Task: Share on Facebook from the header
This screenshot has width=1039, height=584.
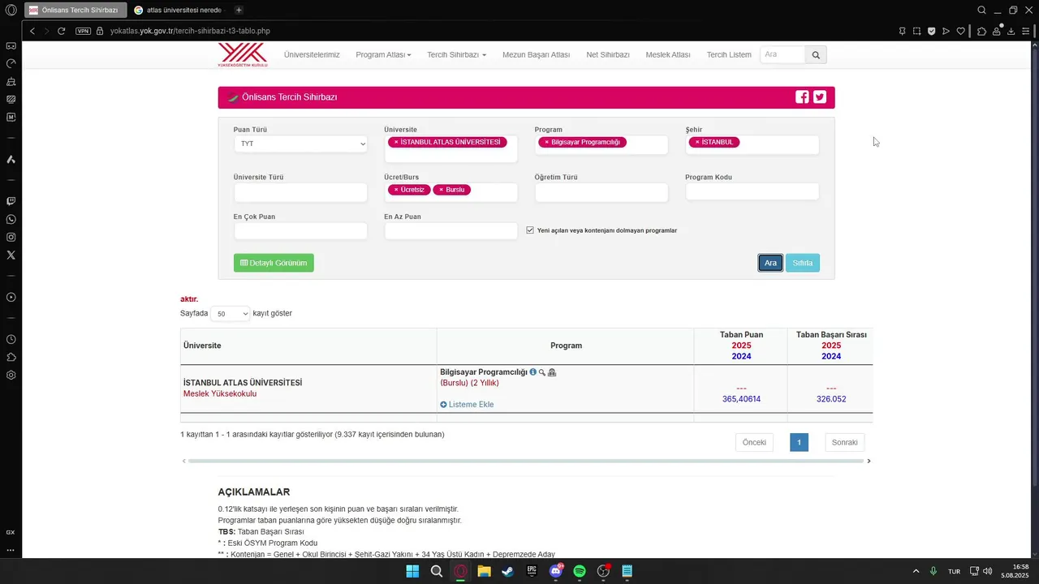Action: pyautogui.click(x=802, y=97)
